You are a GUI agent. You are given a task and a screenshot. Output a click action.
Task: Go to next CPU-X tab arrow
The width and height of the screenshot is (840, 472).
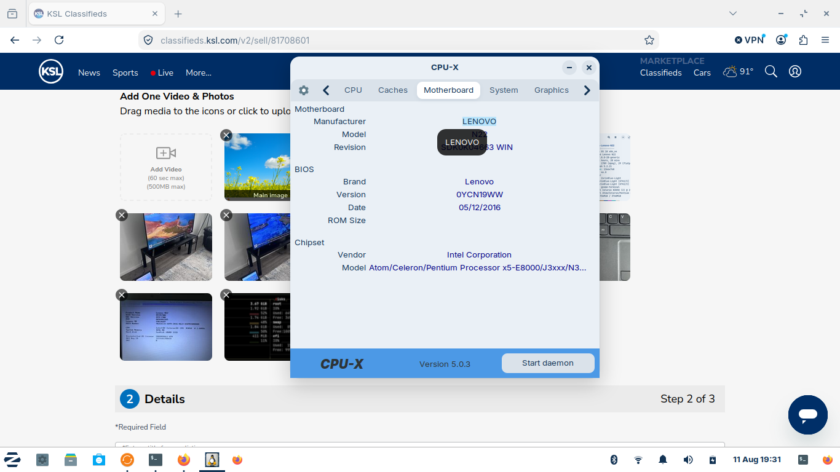pyautogui.click(x=587, y=90)
